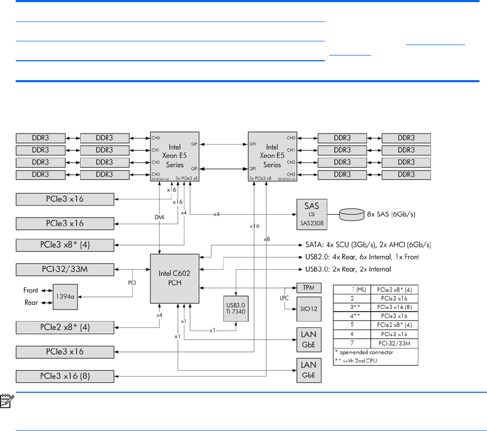Select the USB3.0 TI 7340 block
487x431 pixels.
pyautogui.click(x=236, y=308)
